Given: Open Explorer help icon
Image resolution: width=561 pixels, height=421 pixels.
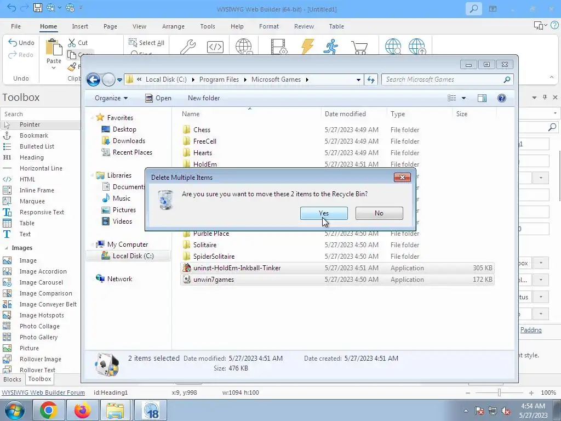Looking at the screenshot, I should [x=502, y=98].
